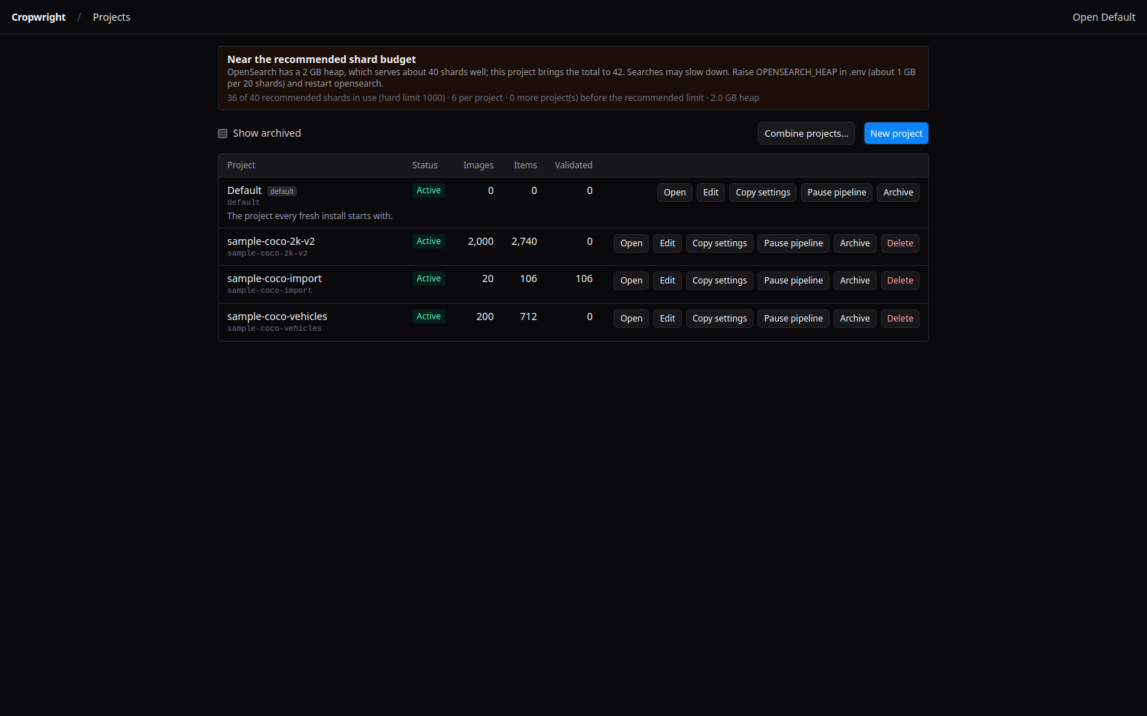1147x716 pixels.
Task: Pause pipeline for sample-coco-2k-v2
Action: 794,243
